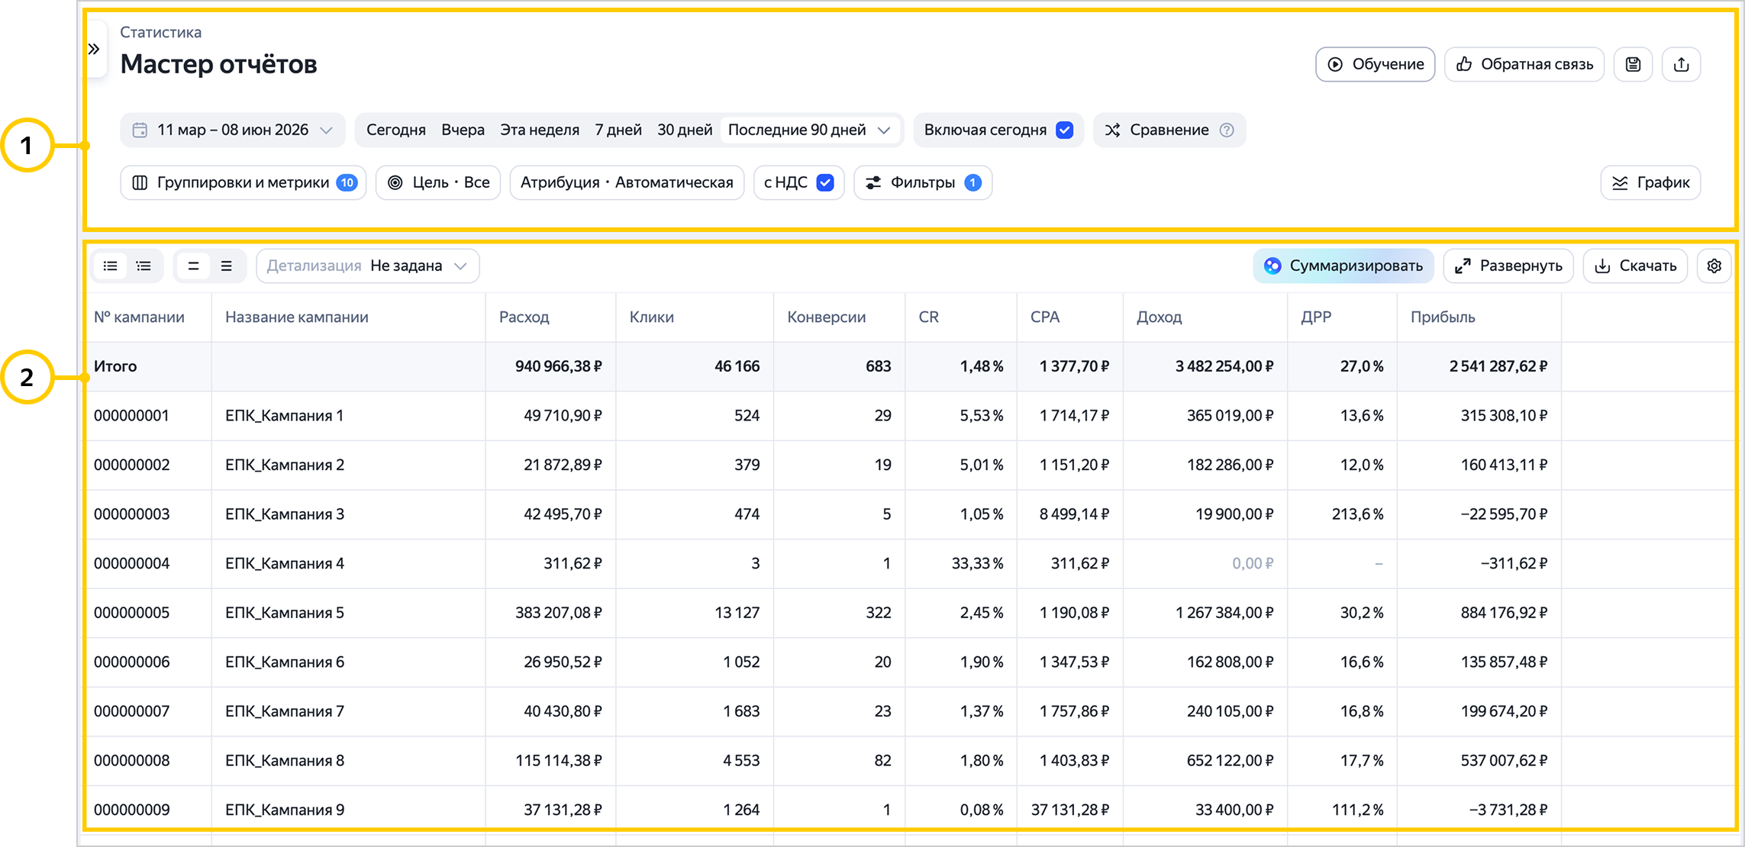Uncheck the Включая сегодня checkbox

[x=1064, y=130]
